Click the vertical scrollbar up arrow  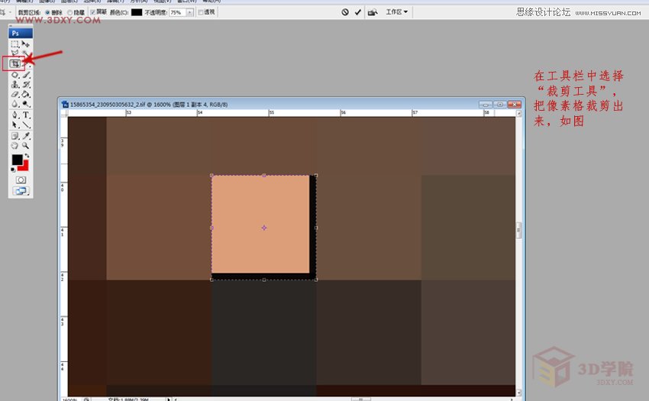point(518,113)
